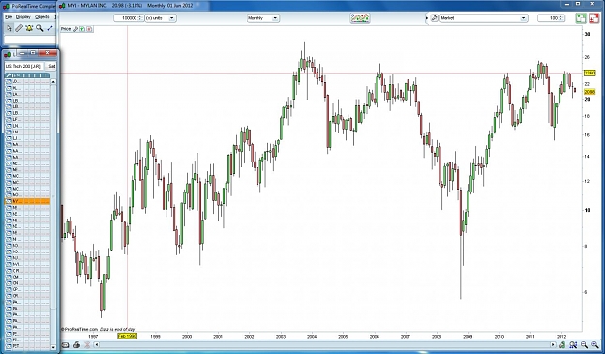Screen dimensions: 605x354
Task: Select the OR row in list
Action: pyautogui.click(x=27, y=296)
